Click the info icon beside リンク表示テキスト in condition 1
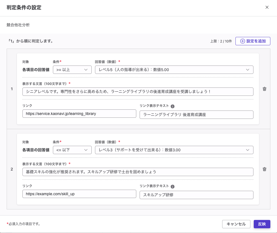The width and height of the screenshot is (277, 233). pyautogui.click(x=173, y=106)
